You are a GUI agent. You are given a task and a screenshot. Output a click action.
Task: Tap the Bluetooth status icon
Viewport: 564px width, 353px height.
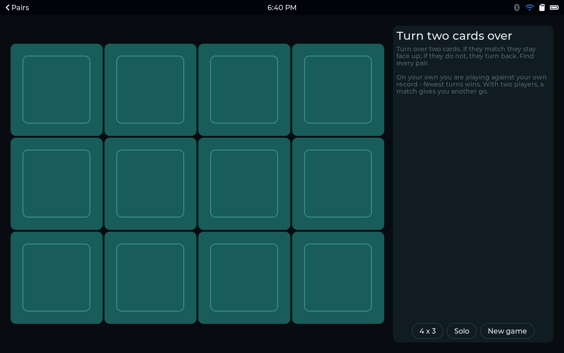(517, 8)
